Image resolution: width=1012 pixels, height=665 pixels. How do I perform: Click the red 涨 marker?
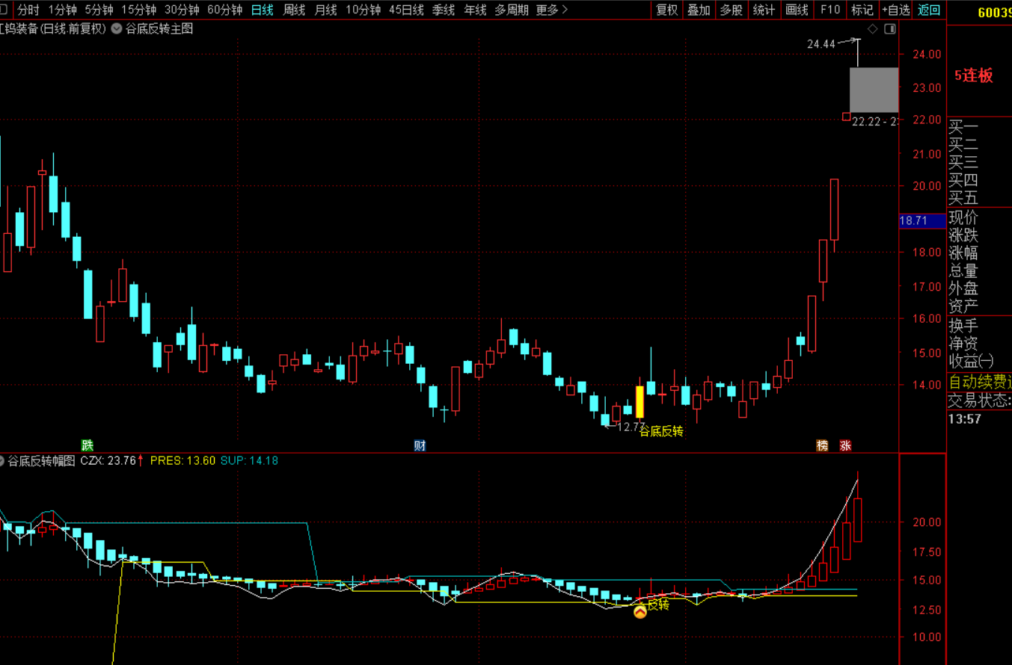pos(845,445)
